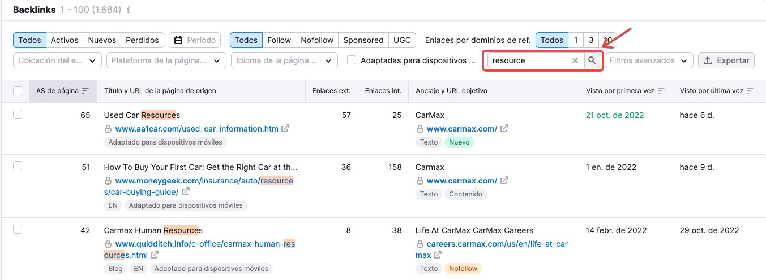The height and width of the screenshot is (280, 766).
Task: Toggle the select-all checkbox in table header
Action: tap(18, 91)
